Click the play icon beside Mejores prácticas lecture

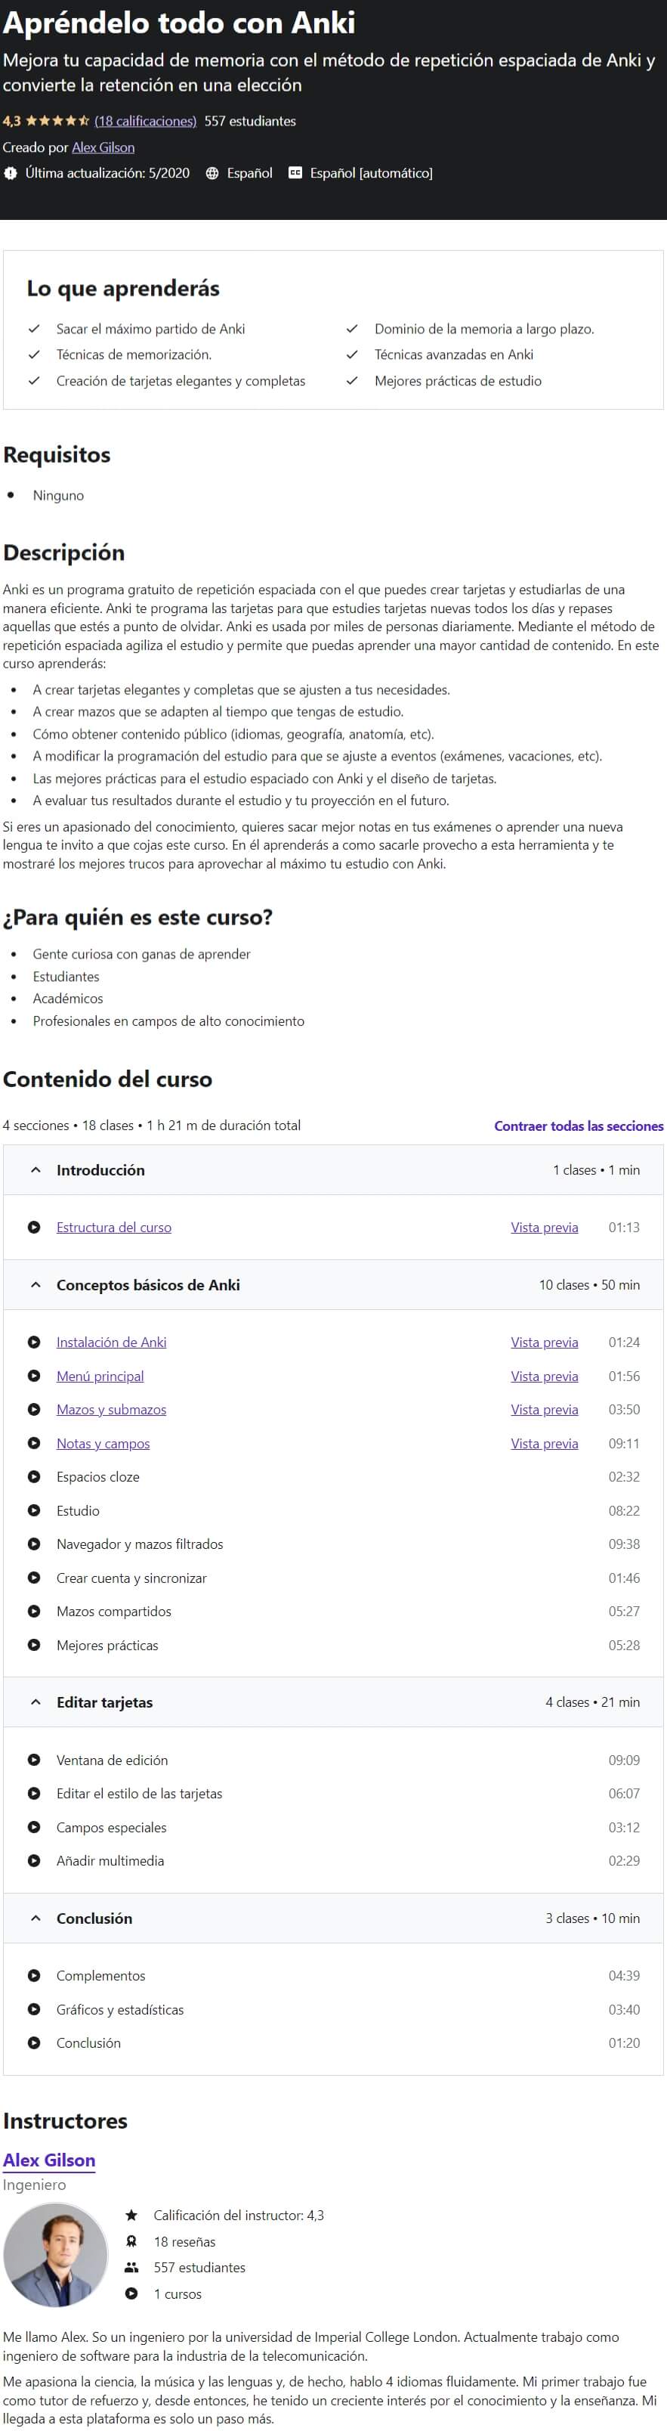point(34,1645)
